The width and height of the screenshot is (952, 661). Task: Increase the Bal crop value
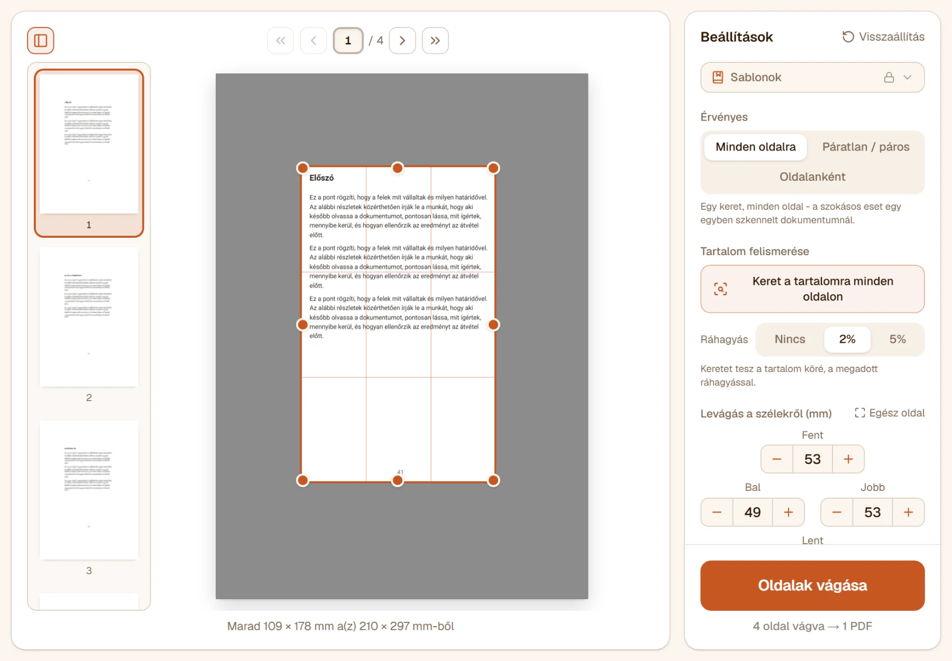click(789, 512)
